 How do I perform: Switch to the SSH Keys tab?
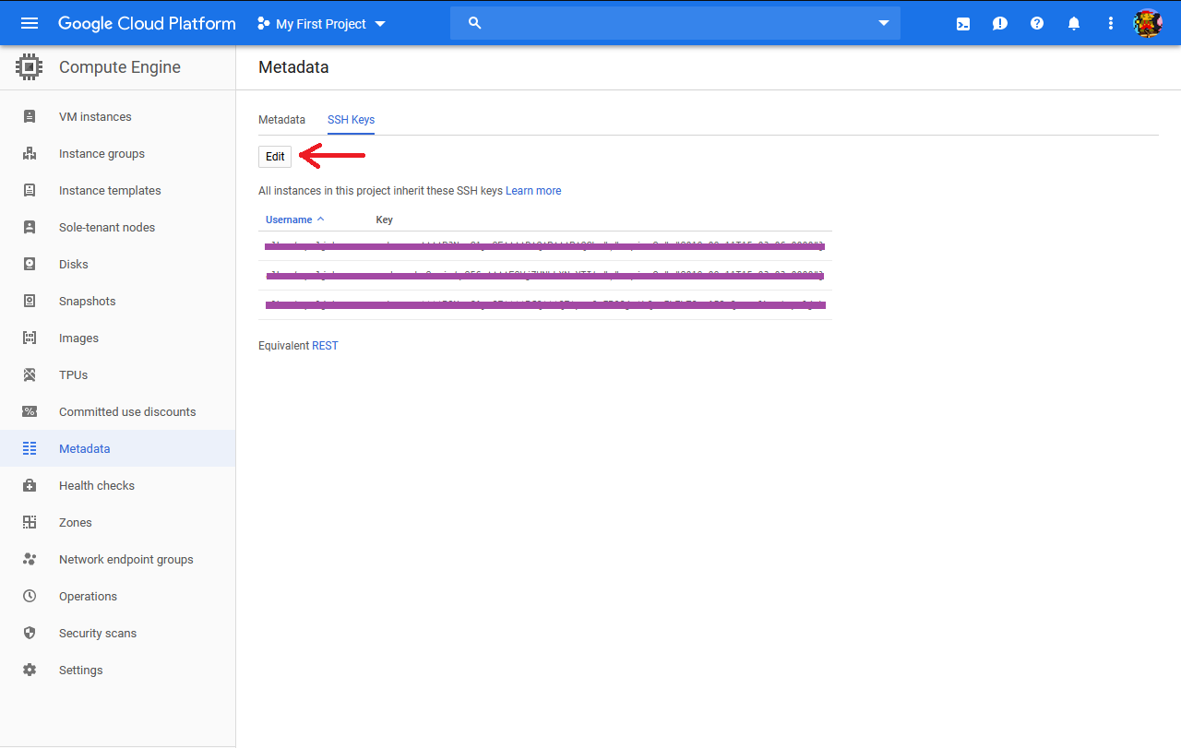351,120
